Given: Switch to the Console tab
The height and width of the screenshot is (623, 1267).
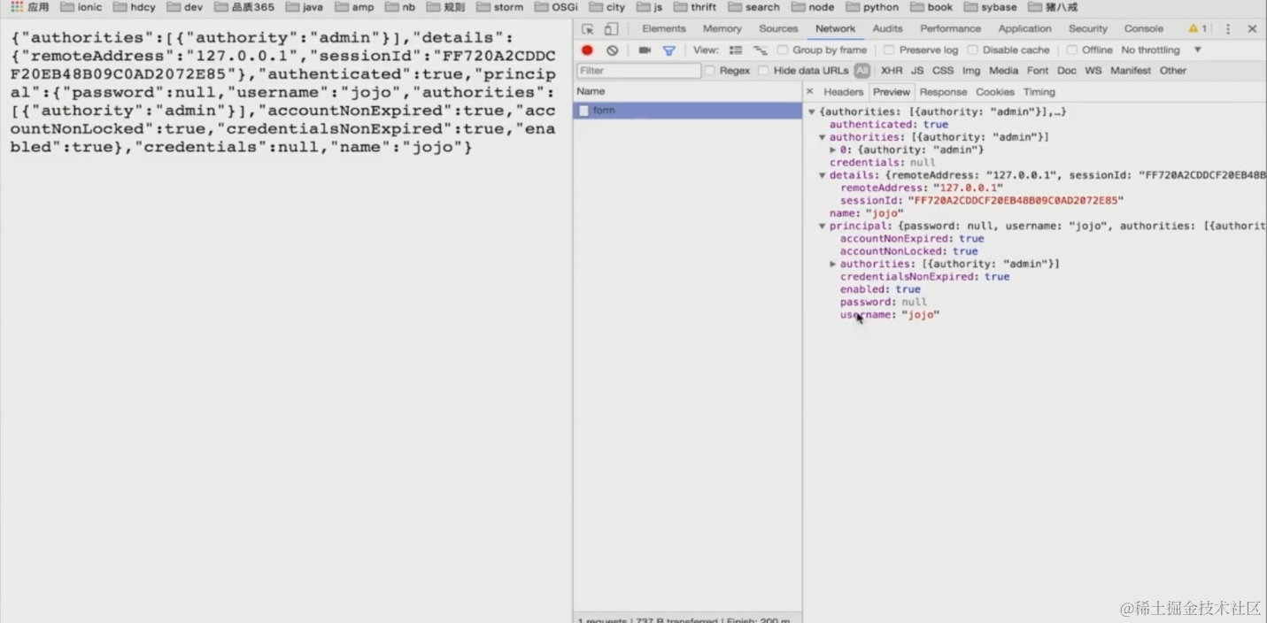Looking at the screenshot, I should click(1144, 29).
